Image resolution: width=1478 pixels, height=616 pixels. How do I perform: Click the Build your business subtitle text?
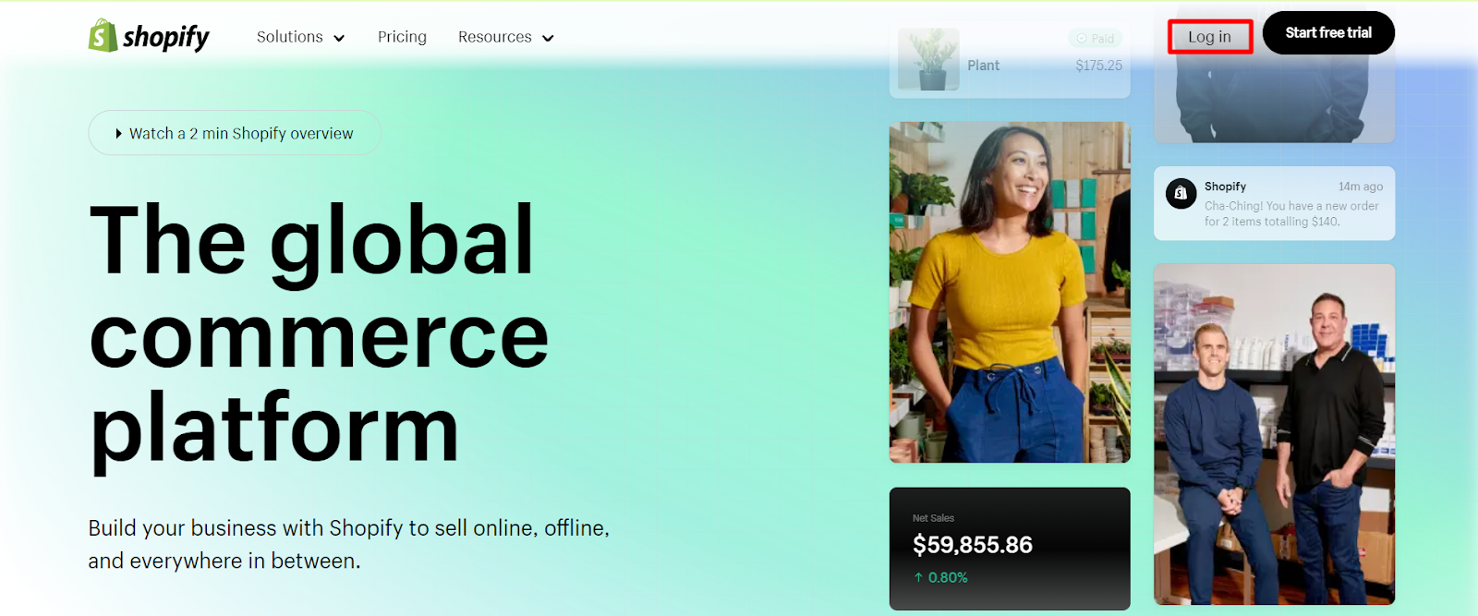(x=349, y=544)
